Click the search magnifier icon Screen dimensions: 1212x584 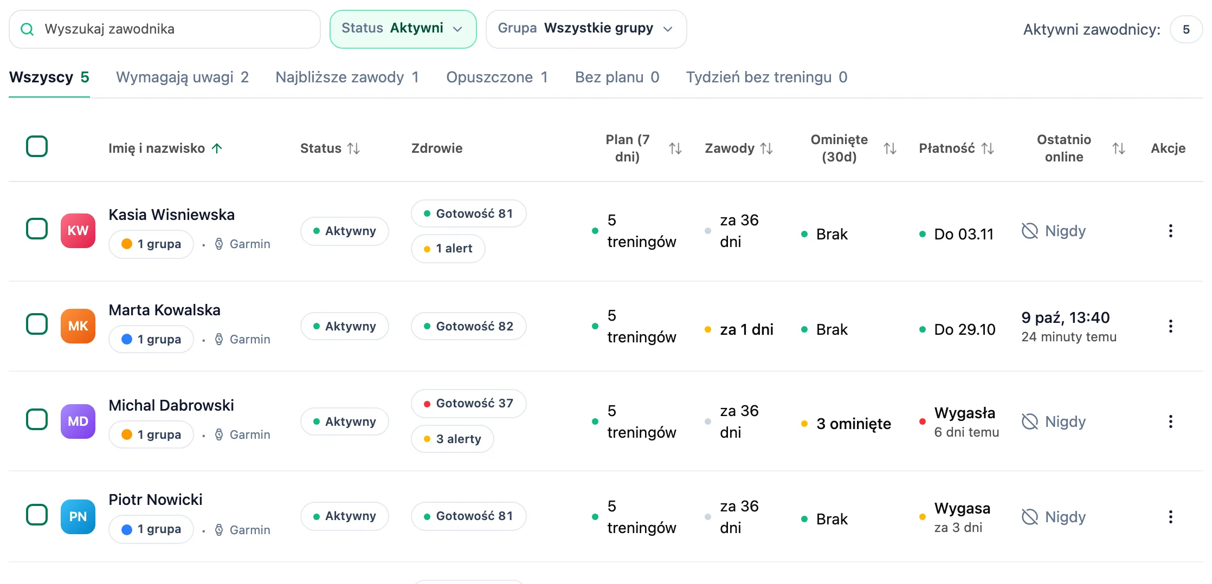(x=27, y=29)
